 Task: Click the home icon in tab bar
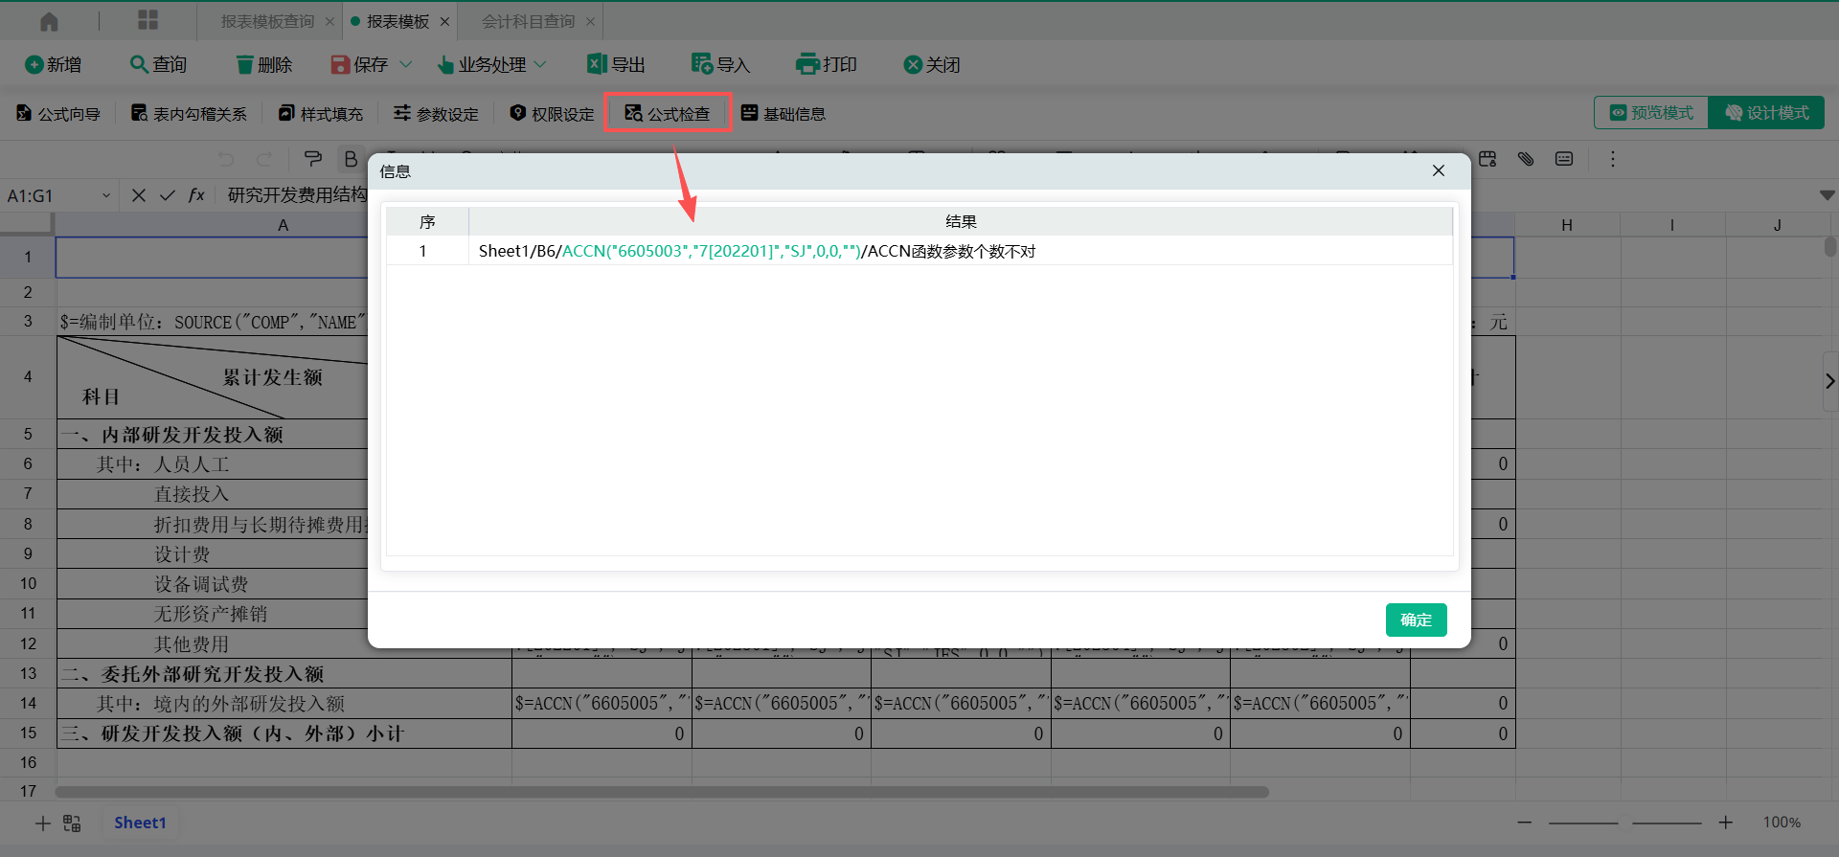[x=49, y=21]
